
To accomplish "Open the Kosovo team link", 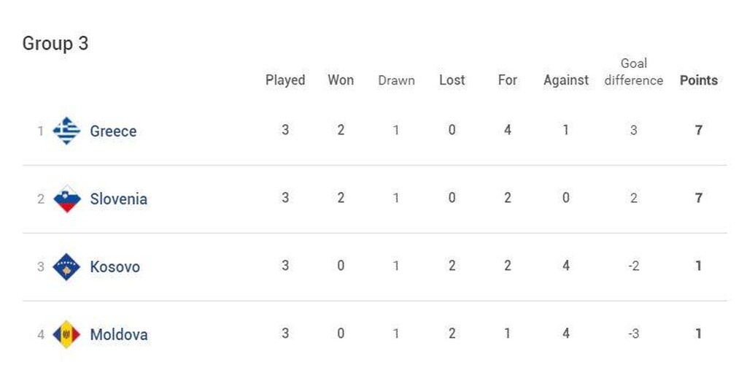I will pos(115,267).
